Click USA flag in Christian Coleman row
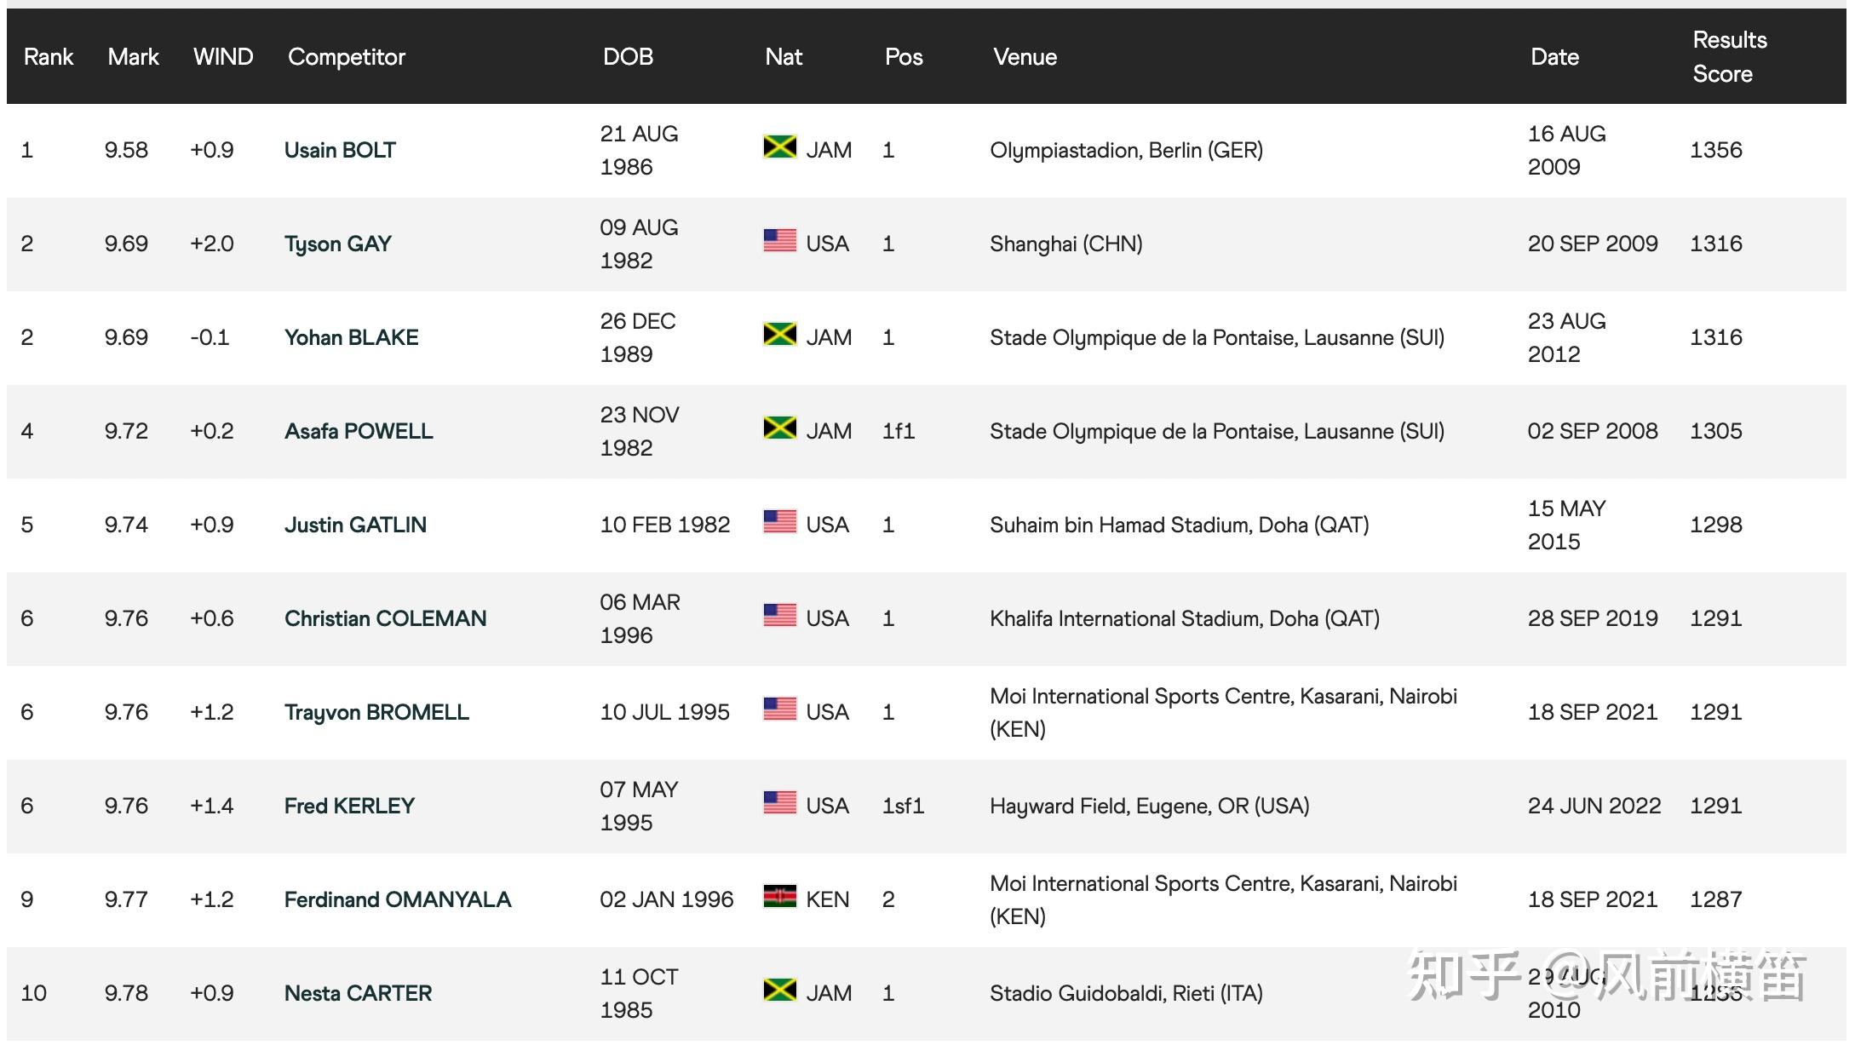 pyautogui.click(x=779, y=616)
